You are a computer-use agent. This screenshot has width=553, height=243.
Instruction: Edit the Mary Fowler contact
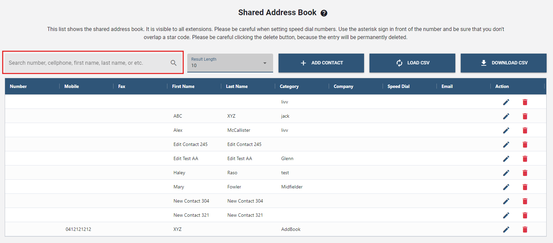(506, 187)
